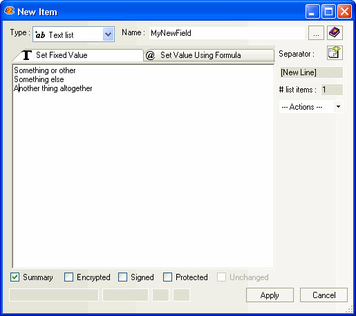Click the bold T fixed value icon
The image size is (356, 316).
click(x=26, y=55)
